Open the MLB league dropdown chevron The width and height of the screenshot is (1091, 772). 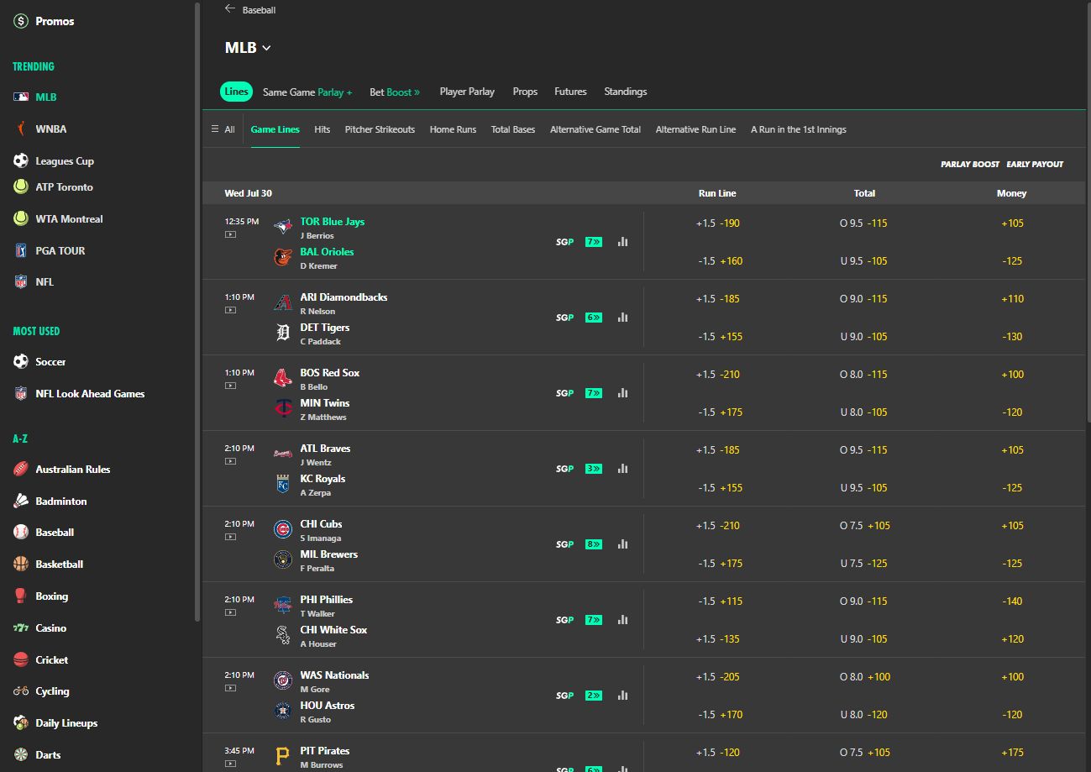coord(267,48)
